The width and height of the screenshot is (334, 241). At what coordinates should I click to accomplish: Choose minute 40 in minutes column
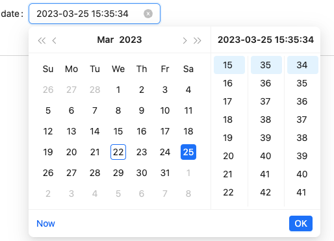(266, 156)
